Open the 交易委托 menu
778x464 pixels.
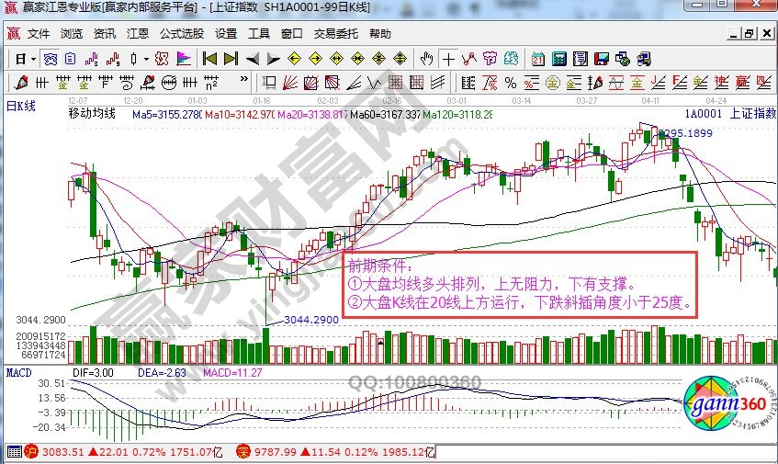(x=336, y=34)
